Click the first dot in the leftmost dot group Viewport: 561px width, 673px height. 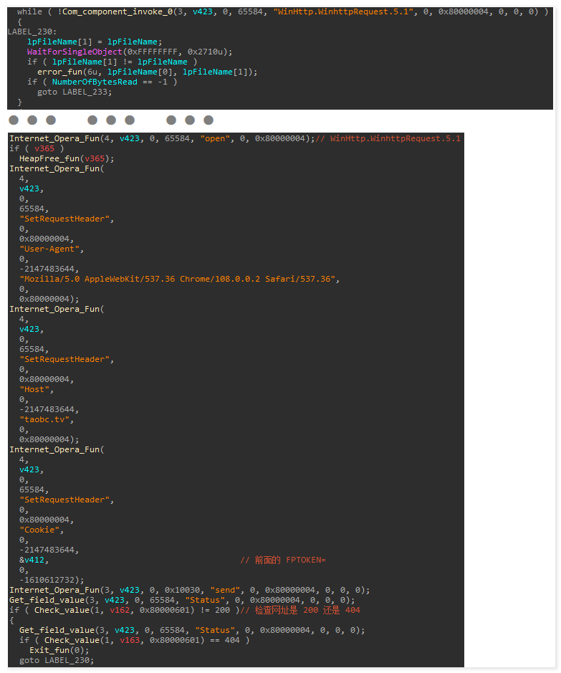(x=14, y=120)
